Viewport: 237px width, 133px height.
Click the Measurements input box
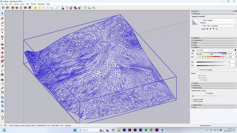[x=224, y=126]
